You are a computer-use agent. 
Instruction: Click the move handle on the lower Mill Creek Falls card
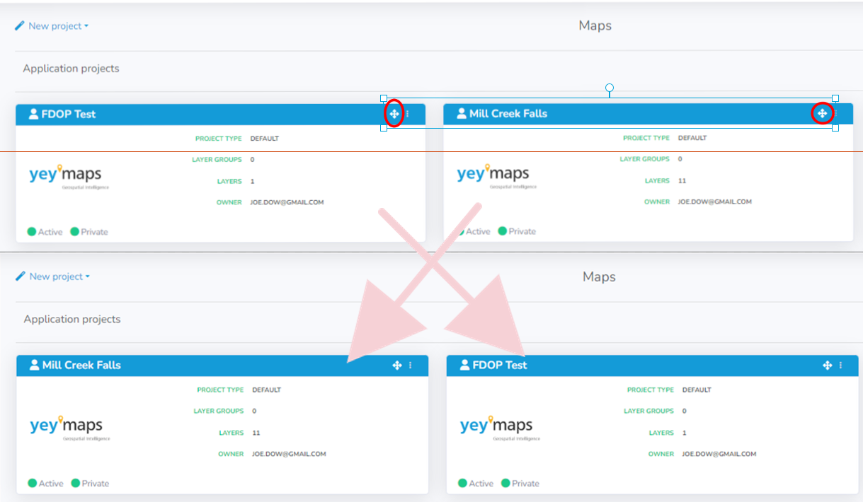click(x=398, y=365)
